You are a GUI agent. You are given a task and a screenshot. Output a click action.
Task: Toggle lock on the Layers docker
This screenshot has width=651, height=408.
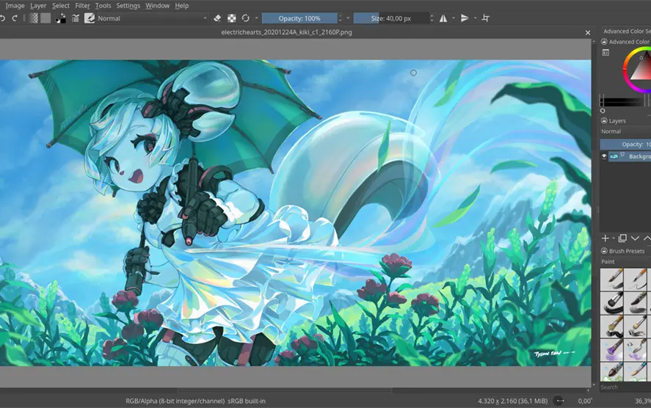tap(604, 120)
